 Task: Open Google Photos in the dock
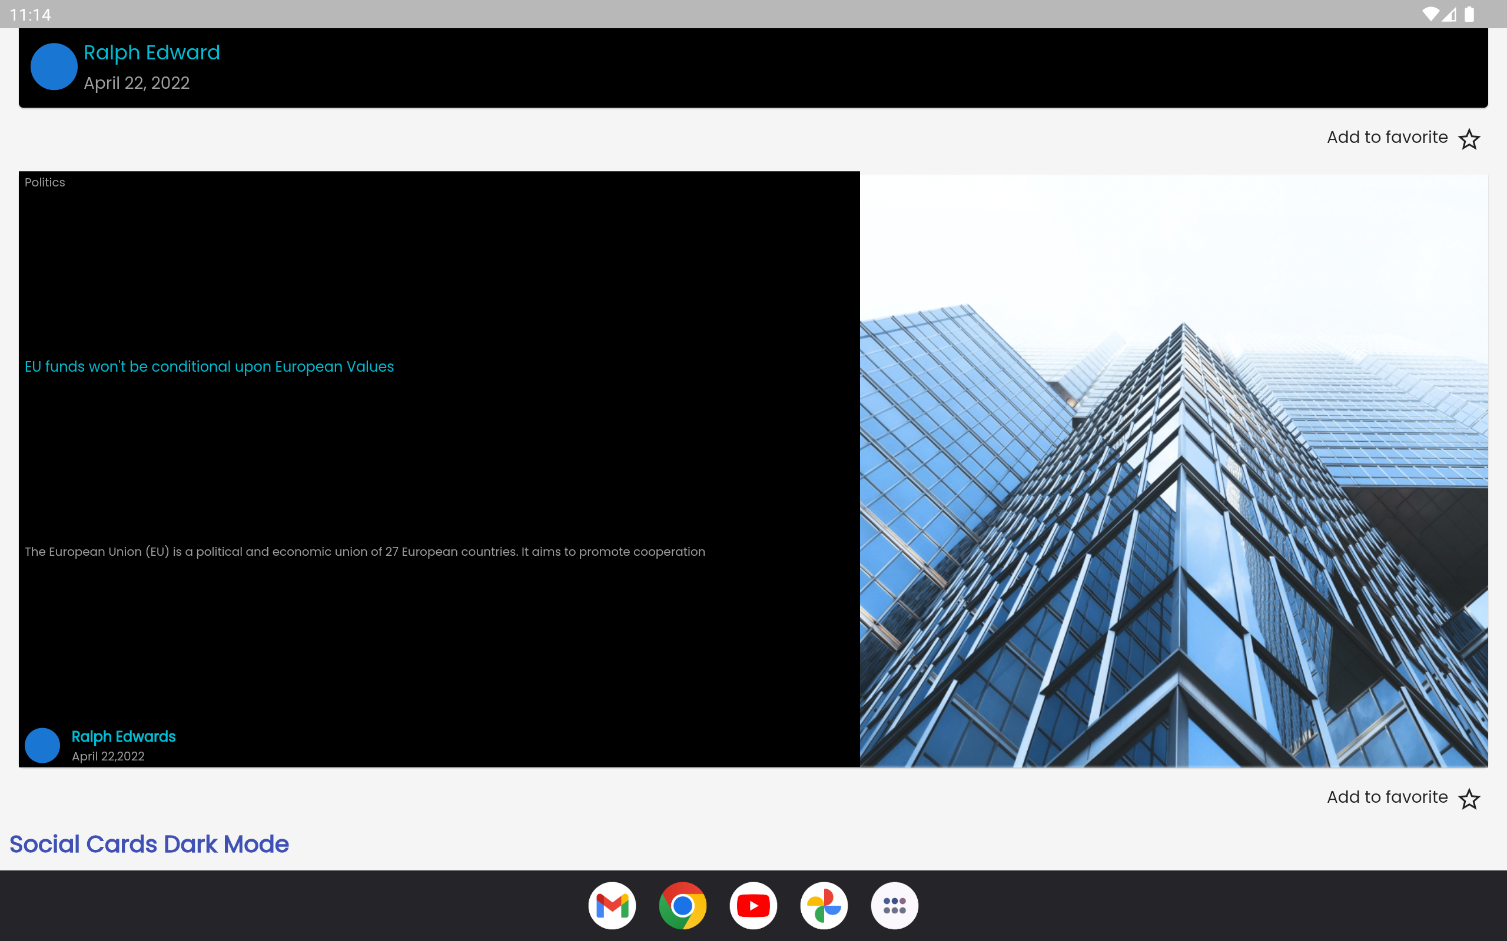823,905
